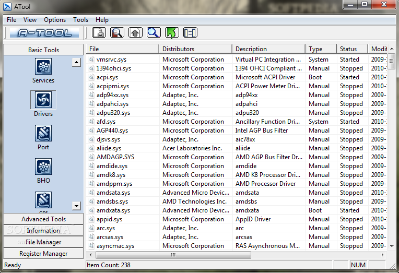Viewport: 399px width, 273px height.
Task: Select the djsvs.sys file entry
Action: [x=108, y=139]
